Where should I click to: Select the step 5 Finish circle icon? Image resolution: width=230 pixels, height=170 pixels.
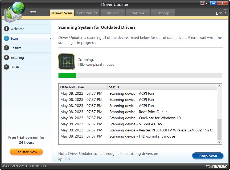click(x=7, y=67)
